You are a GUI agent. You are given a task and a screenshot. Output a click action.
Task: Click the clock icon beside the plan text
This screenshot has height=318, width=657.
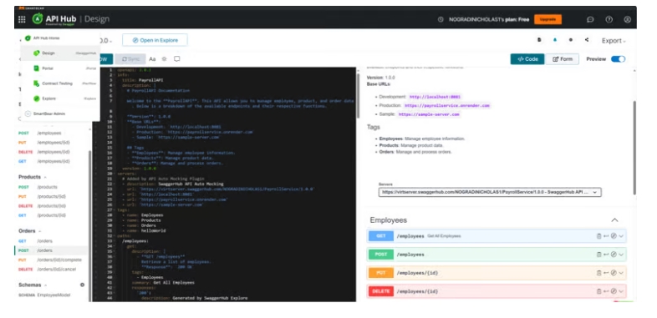(441, 19)
